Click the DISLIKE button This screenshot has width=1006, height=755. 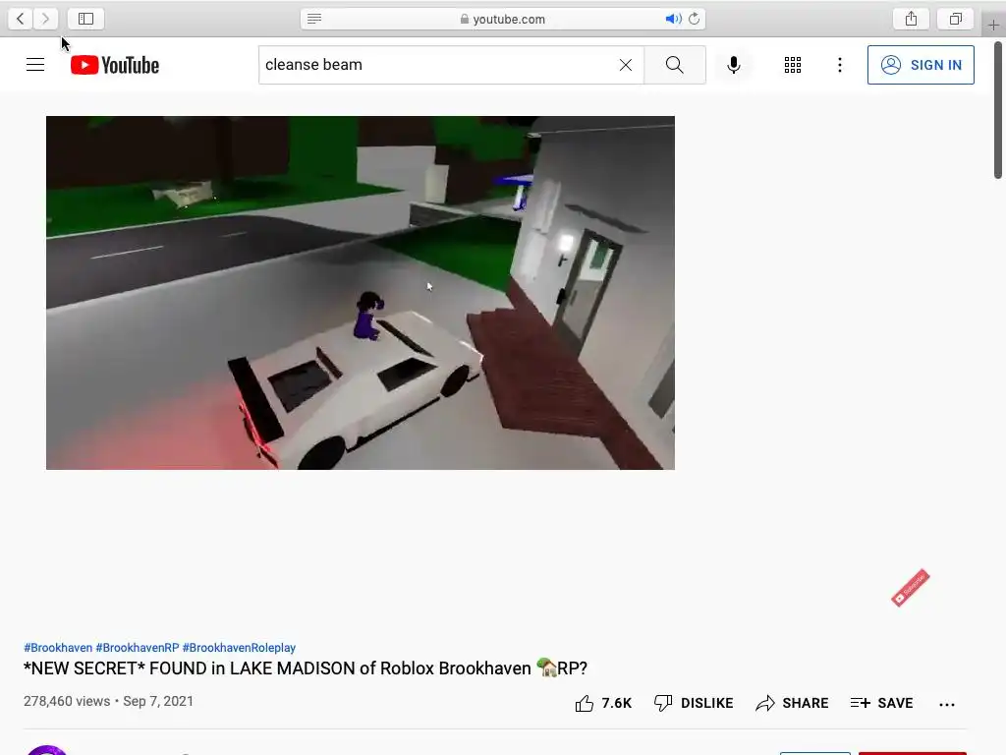click(694, 704)
